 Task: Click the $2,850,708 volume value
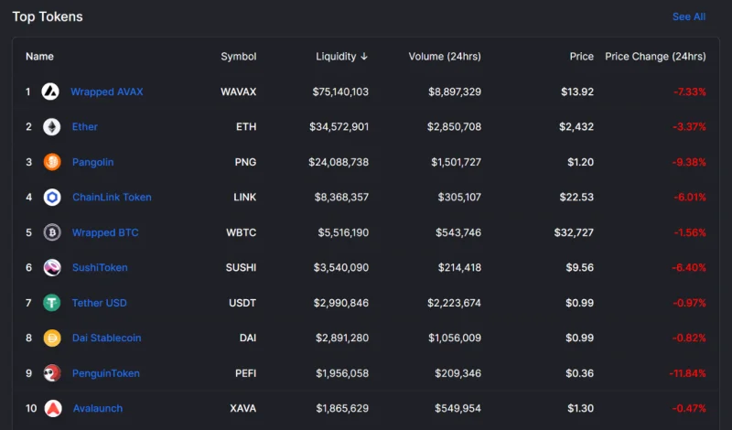(x=454, y=126)
